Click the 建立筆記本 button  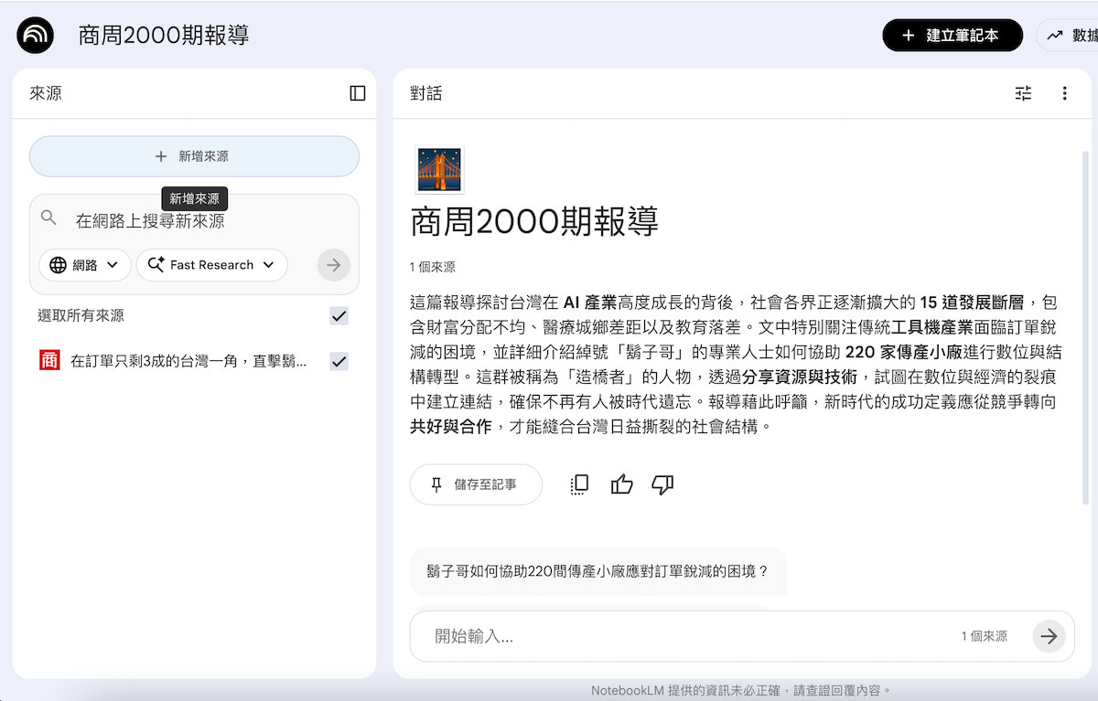click(x=953, y=36)
